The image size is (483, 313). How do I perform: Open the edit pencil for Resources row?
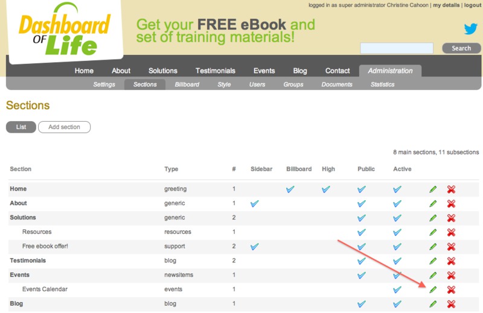(433, 232)
